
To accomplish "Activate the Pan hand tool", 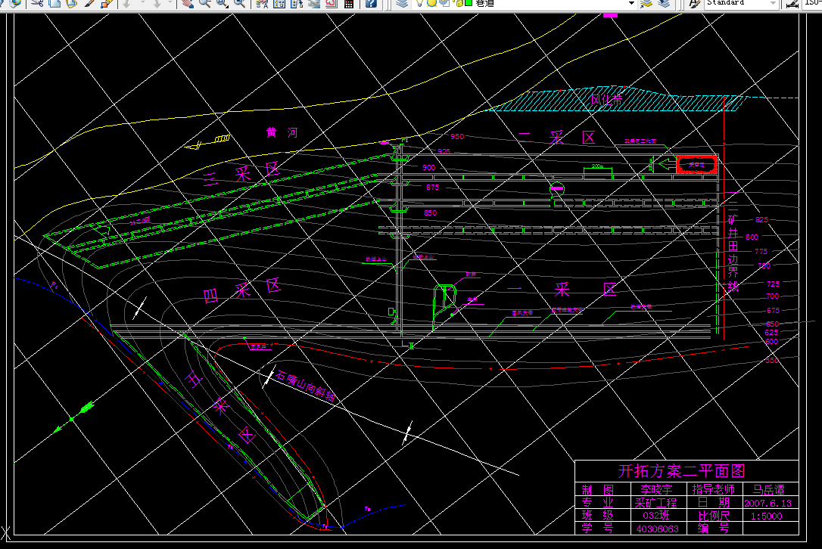I will tap(188, 3).
